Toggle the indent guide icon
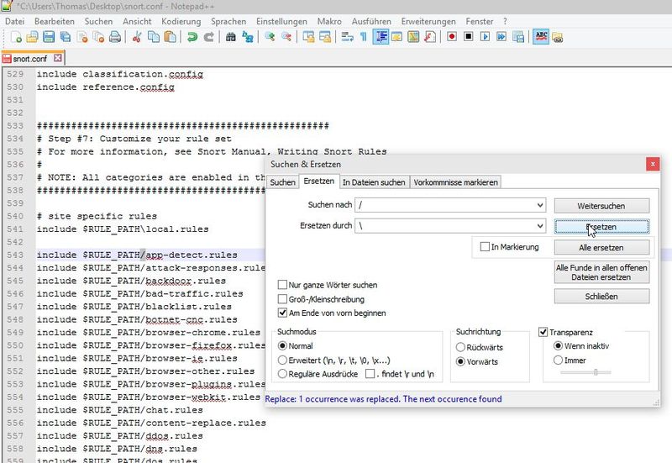Screen dimensions: 672x463 coord(381,37)
